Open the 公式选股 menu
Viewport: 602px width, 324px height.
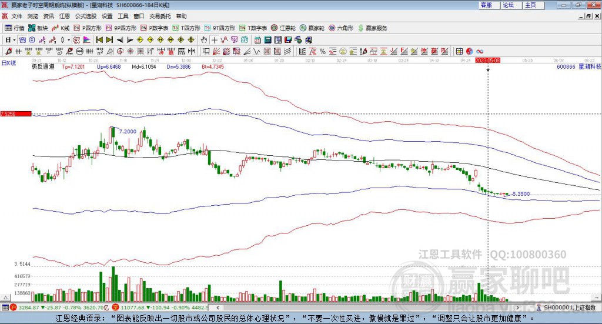click(x=86, y=16)
